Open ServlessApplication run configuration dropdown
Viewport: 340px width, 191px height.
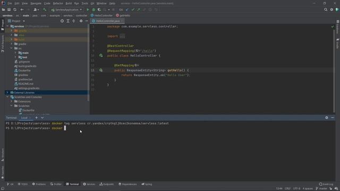coord(66,10)
